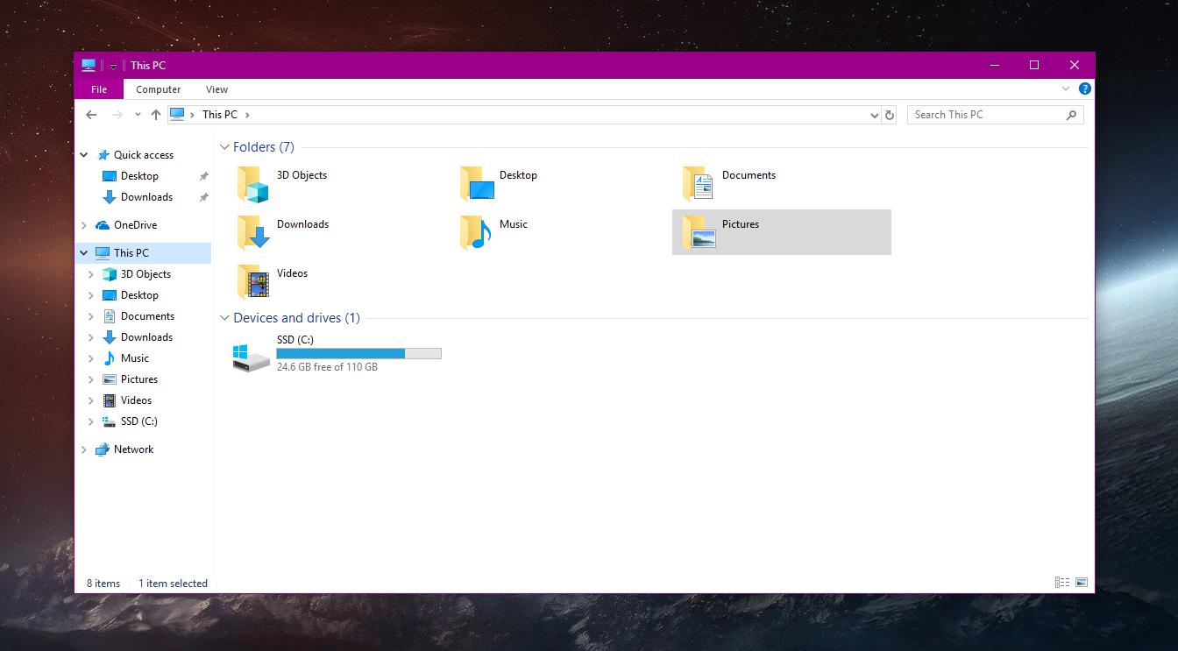Select the SSD (C:) drive icon
This screenshot has height=651, width=1178.
coord(251,356)
